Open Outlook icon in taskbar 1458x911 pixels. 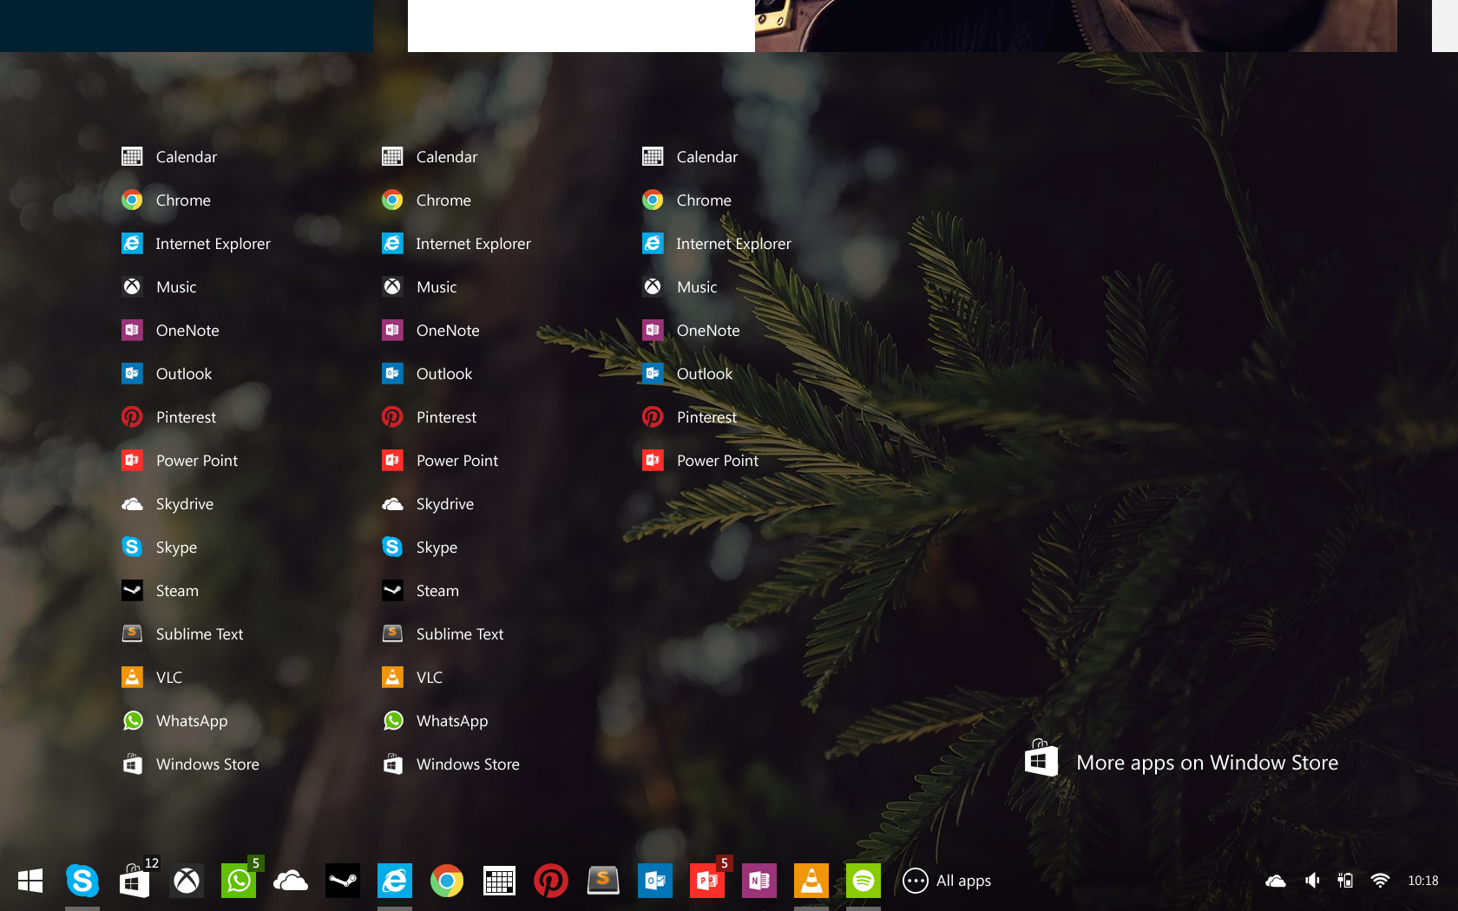coord(655,881)
